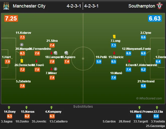Click Pellè's 5.9 rating badge
This screenshot has width=166, height=129.
(x=99, y=62)
